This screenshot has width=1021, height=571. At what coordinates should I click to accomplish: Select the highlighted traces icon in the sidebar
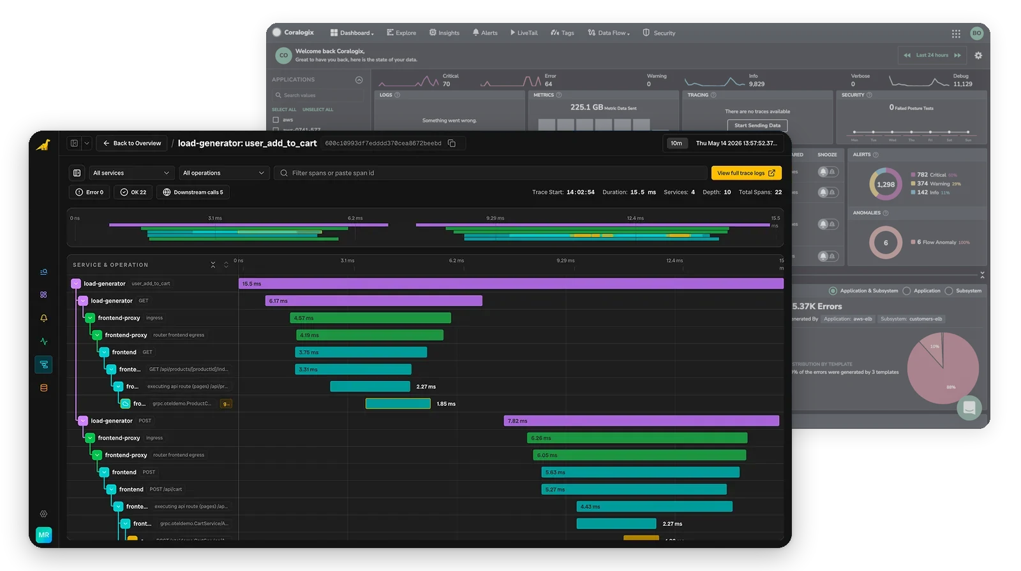[43, 365]
